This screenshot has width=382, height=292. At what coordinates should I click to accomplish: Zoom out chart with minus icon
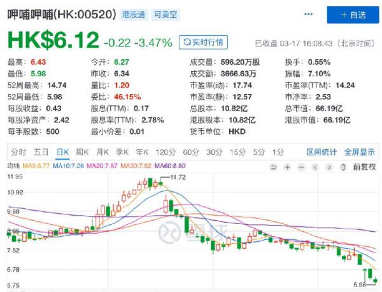click(301, 167)
